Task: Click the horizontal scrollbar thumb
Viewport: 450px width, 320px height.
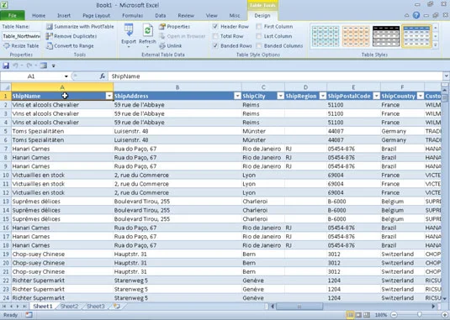Action: point(299,307)
